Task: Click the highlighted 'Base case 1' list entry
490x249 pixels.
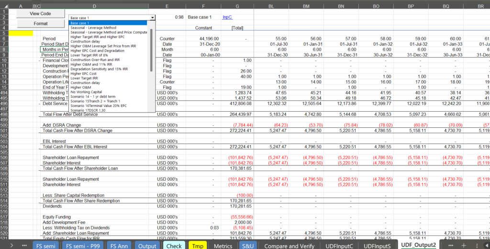Action: click(x=108, y=23)
